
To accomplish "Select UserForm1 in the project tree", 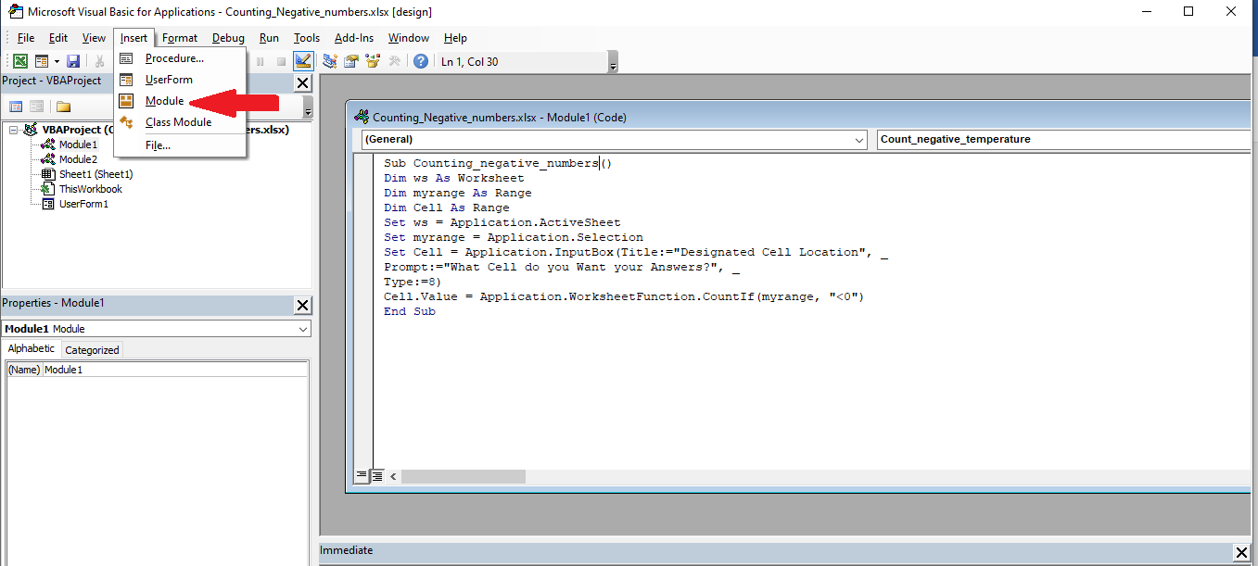I will (83, 204).
